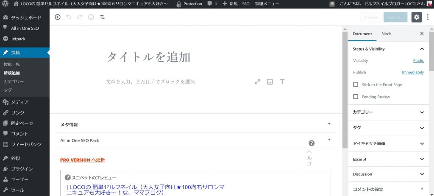
Task: Click the Protection lock icon
Action: click(179, 4)
